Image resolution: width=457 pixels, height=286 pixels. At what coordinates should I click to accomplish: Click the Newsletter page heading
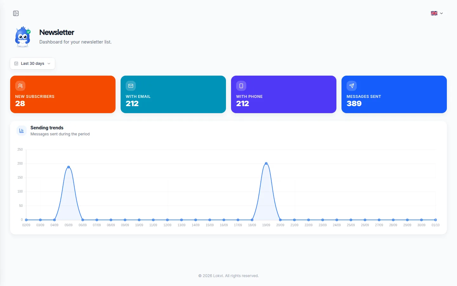[x=57, y=32]
